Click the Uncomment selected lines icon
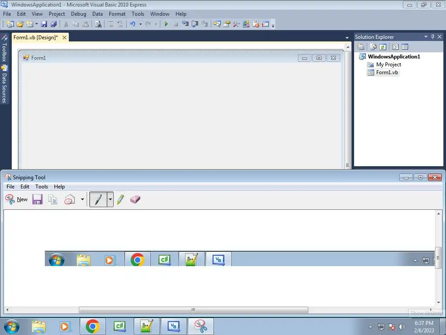Viewport: 446px width, 335px height. click(x=120, y=24)
